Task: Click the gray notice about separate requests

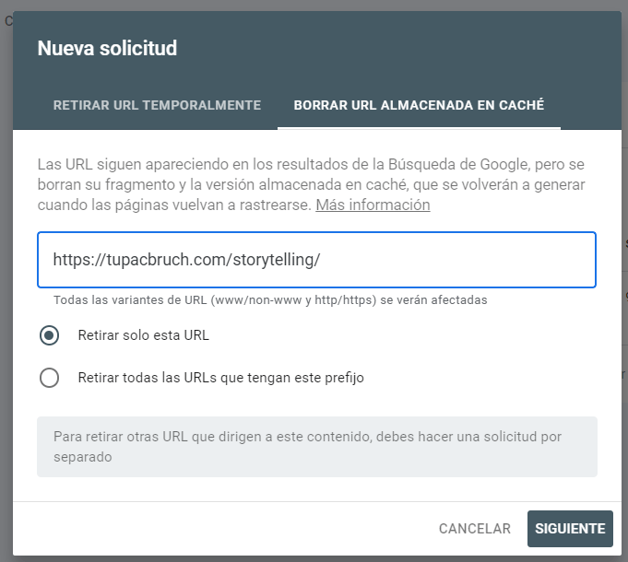Action: [316, 447]
